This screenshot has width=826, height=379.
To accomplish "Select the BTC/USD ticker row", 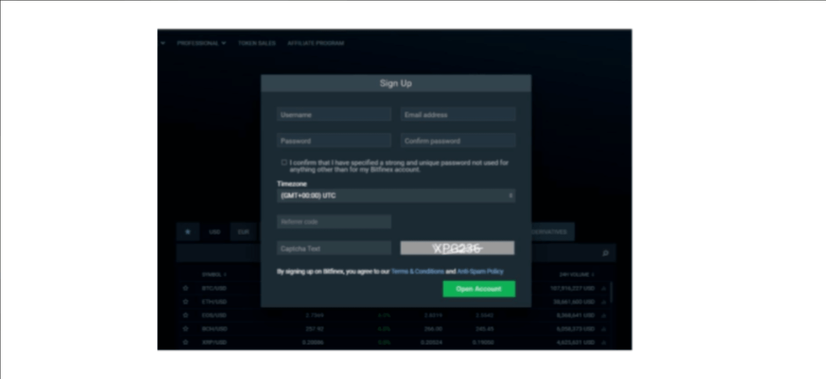I will point(393,288).
